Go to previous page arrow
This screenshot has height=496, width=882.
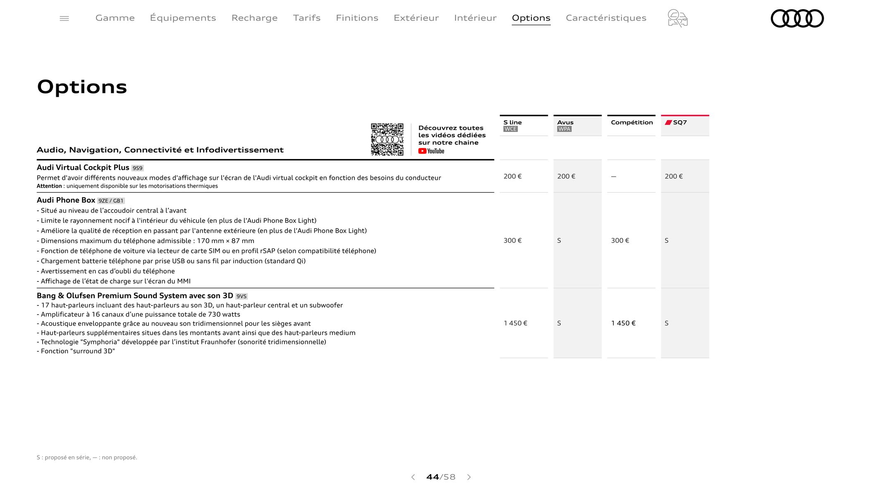413,477
